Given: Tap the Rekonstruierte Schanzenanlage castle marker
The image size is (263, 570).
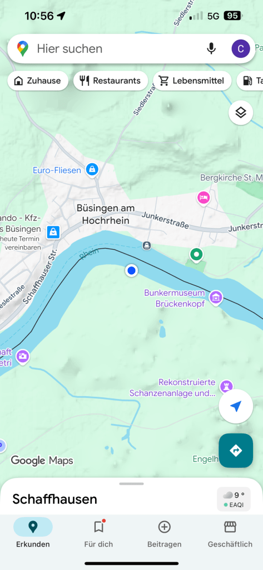Looking at the screenshot, I should point(226,387).
